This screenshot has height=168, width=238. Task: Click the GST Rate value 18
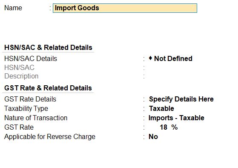point(163,127)
